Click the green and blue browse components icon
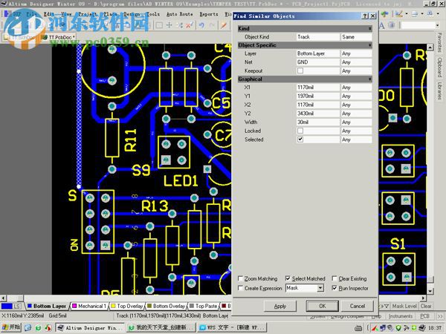This screenshot has height=334, width=446. 384,13
